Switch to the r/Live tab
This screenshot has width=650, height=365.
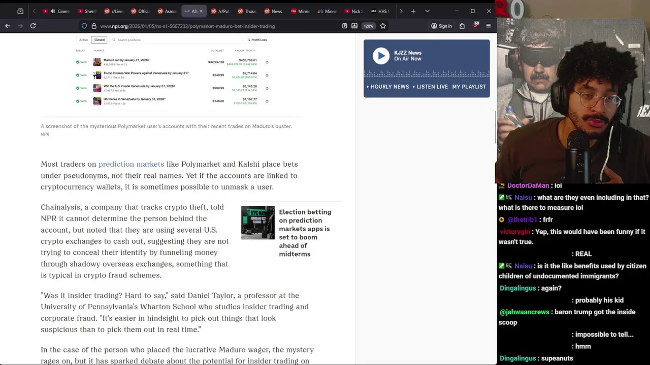[x=114, y=11]
